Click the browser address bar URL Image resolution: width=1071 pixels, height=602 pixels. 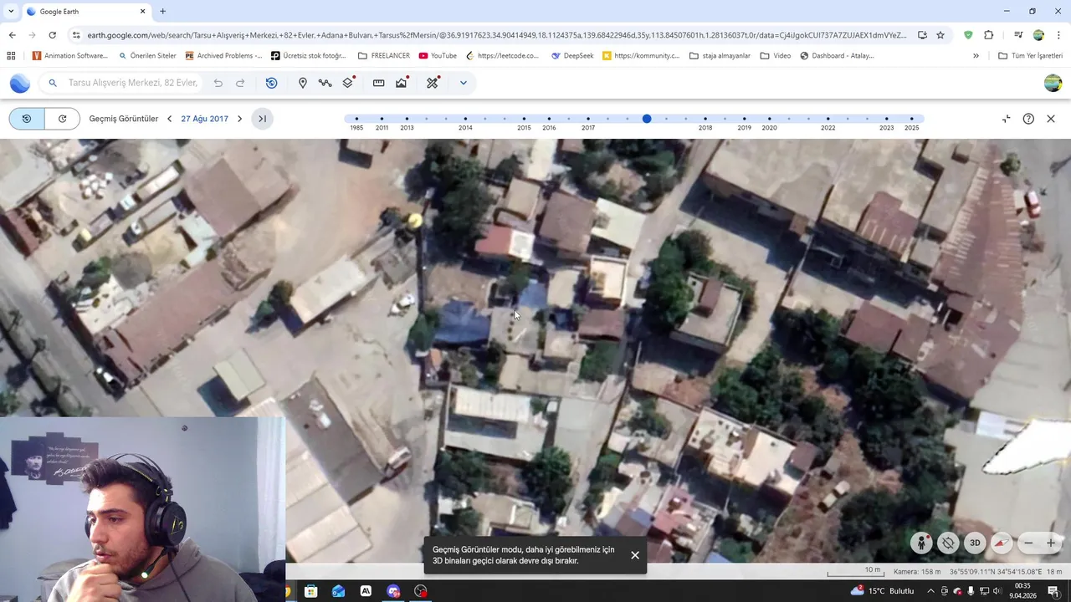click(496, 35)
